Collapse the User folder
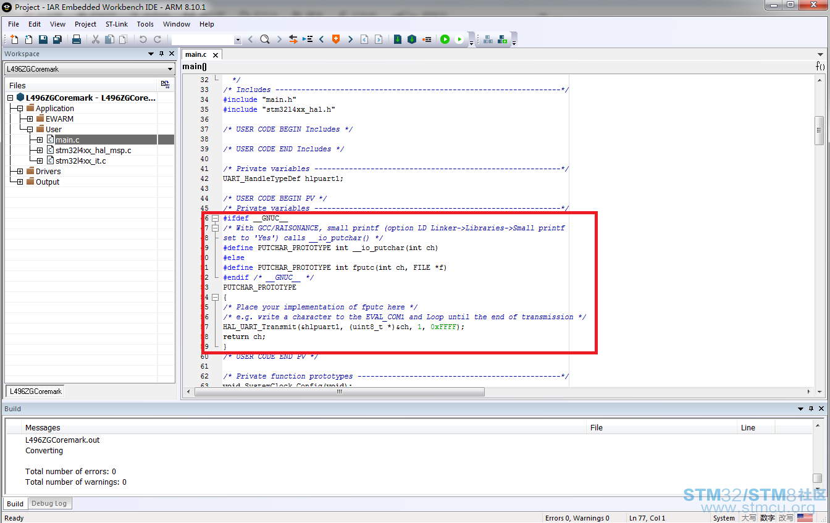This screenshot has height=523, width=830. coord(30,129)
